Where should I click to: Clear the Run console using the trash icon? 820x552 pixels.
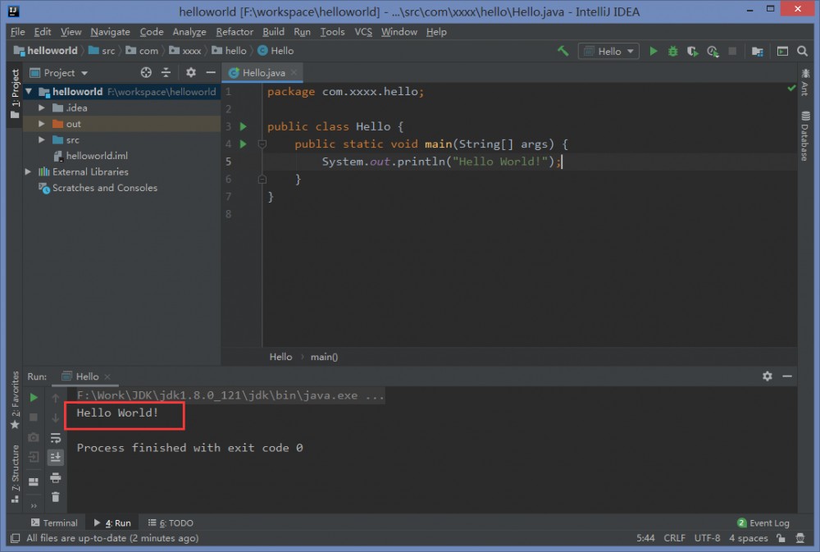point(55,496)
